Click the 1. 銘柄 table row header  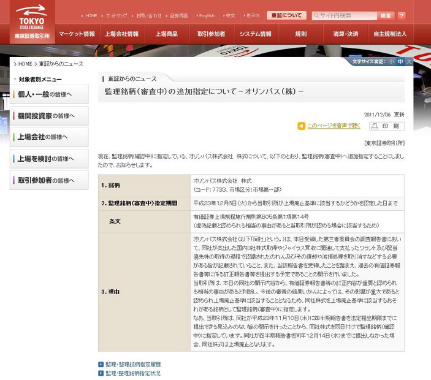[x=144, y=186]
